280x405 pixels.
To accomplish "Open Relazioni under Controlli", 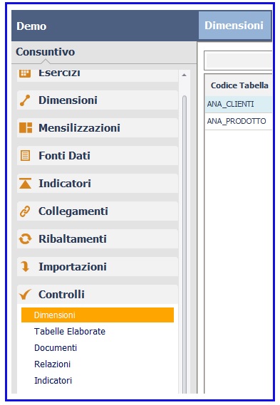I will coord(53,364).
